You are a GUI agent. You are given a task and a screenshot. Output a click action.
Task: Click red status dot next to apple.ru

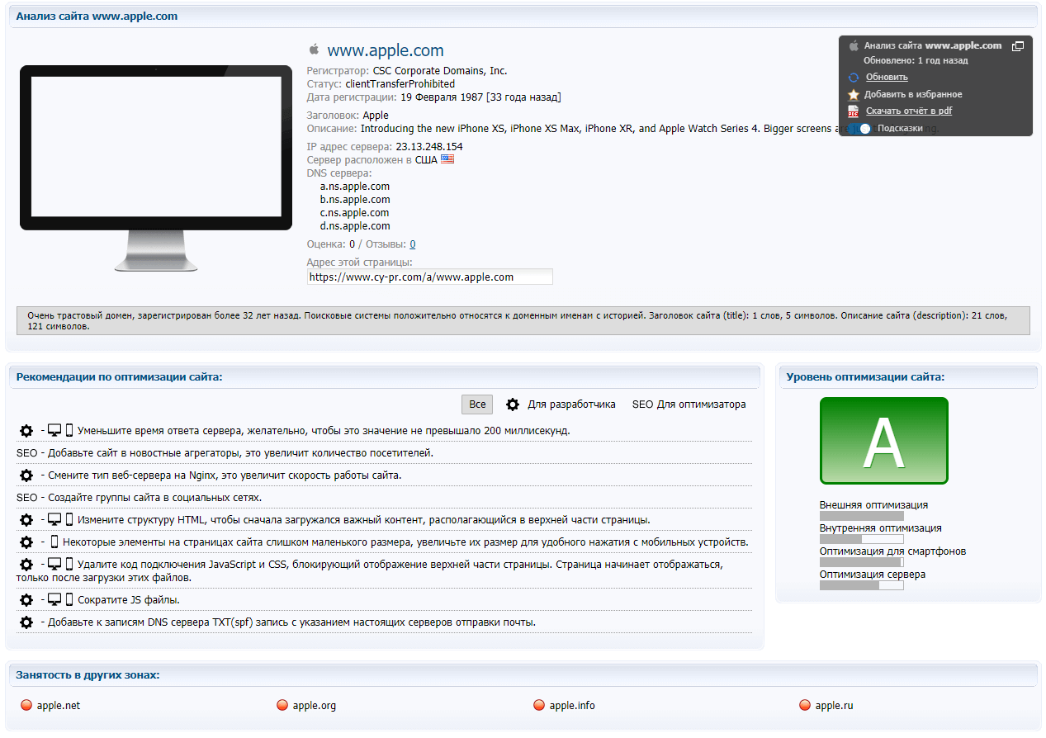click(x=805, y=705)
